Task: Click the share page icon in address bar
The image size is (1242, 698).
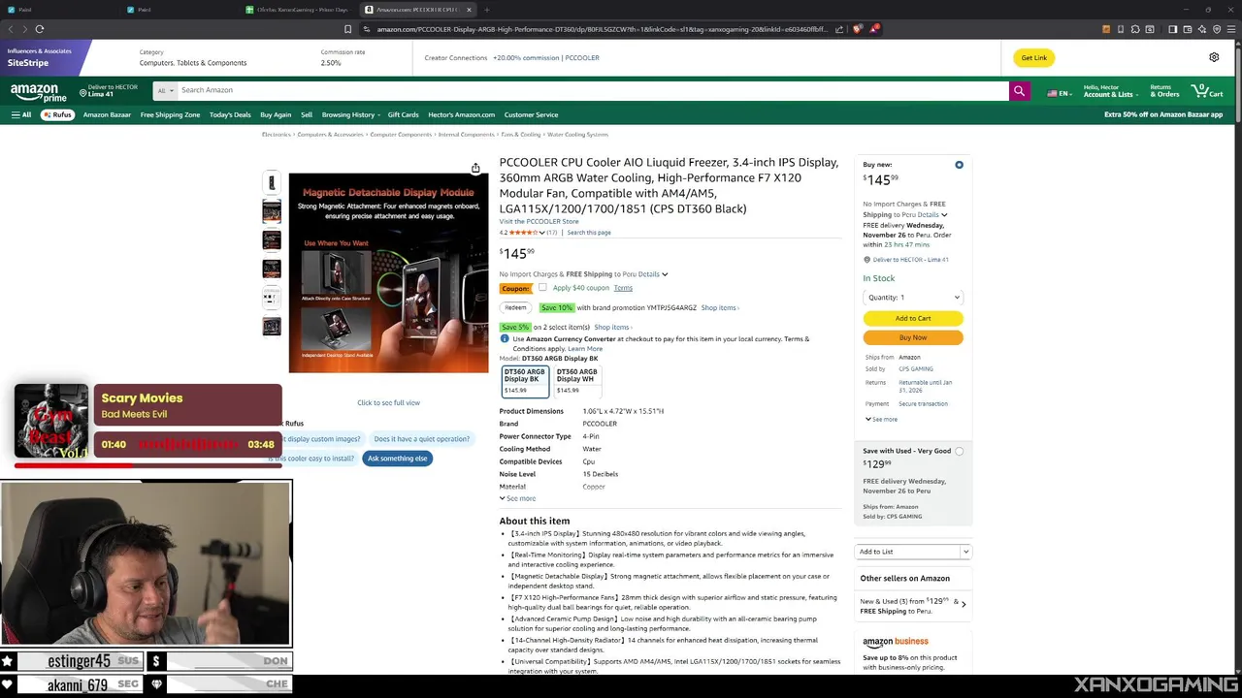Action: click(x=839, y=29)
